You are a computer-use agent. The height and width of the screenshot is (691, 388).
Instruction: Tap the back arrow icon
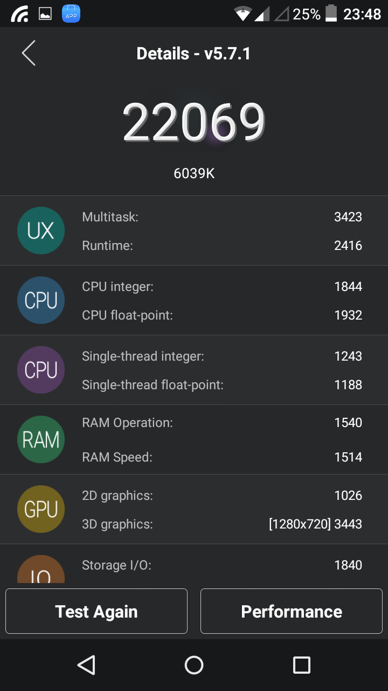[x=29, y=53]
